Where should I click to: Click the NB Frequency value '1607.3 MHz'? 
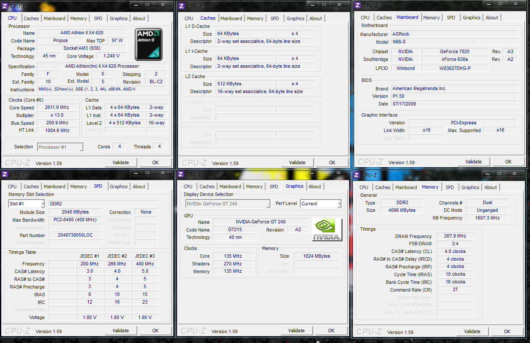487,218
